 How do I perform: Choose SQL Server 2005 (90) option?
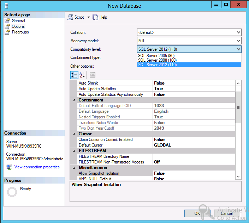(189, 56)
